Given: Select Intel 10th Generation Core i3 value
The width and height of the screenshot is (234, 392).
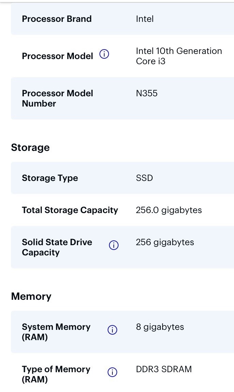Looking at the screenshot, I should (179, 56).
